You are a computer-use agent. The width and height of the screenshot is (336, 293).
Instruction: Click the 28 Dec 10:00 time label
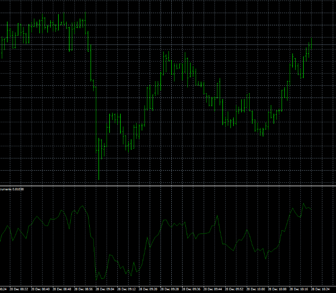(255, 289)
